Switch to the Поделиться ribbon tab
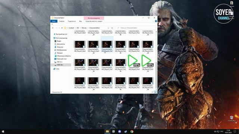This screenshot has height=134, width=239. click(x=72, y=21)
